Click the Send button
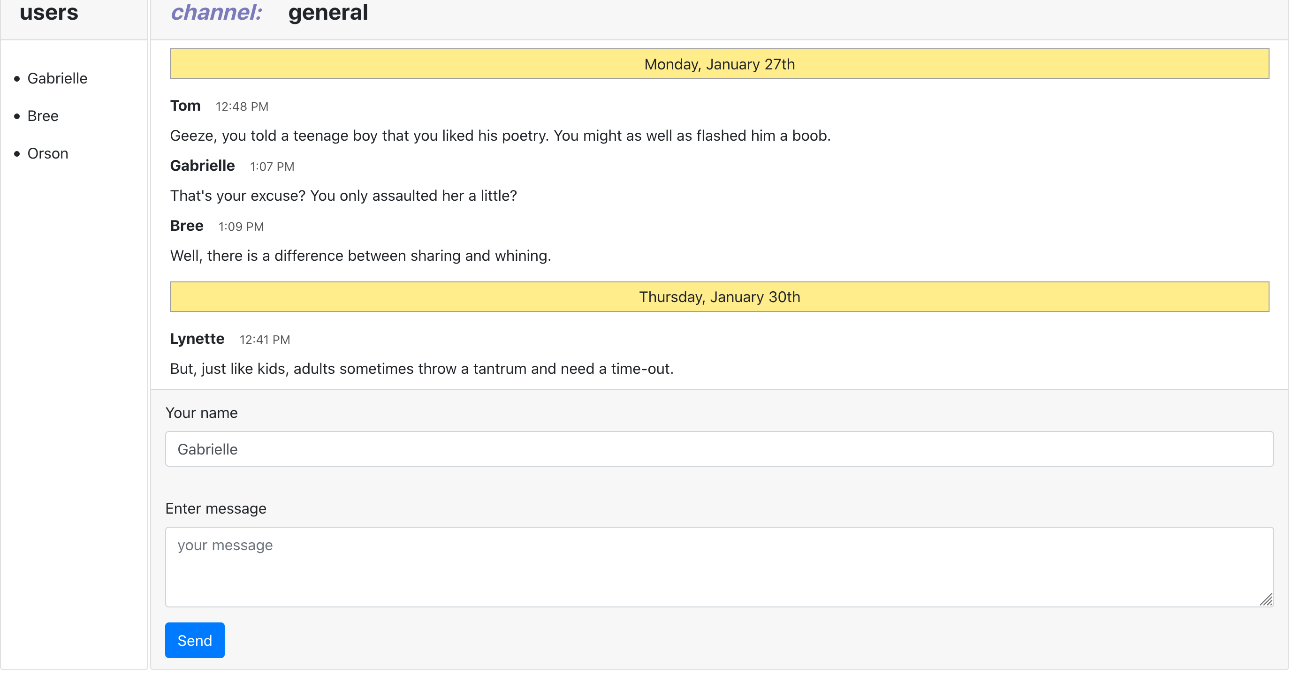This screenshot has width=1308, height=682. (195, 640)
